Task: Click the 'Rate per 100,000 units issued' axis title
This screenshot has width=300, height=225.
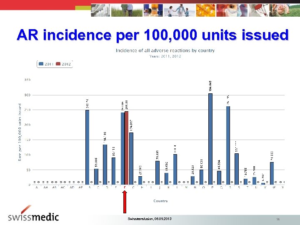Action: pyautogui.click(x=20, y=132)
